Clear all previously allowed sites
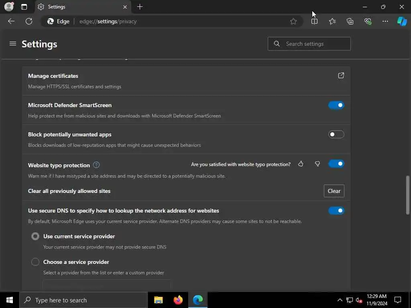411x308 pixels. coord(334,191)
